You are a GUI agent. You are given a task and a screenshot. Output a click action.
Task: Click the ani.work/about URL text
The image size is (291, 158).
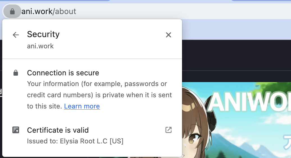click(49, 12)
